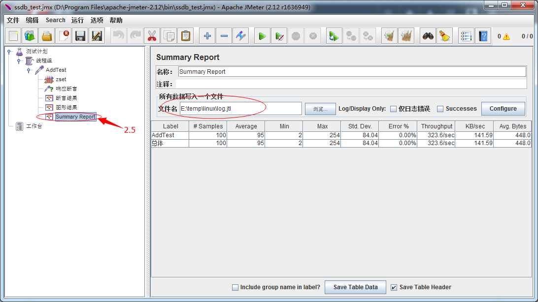This screenshot has height=302, width=538.
Task: Collapse the 线程组 tree node
Action: pyautogui.click(x=19, y=61)
